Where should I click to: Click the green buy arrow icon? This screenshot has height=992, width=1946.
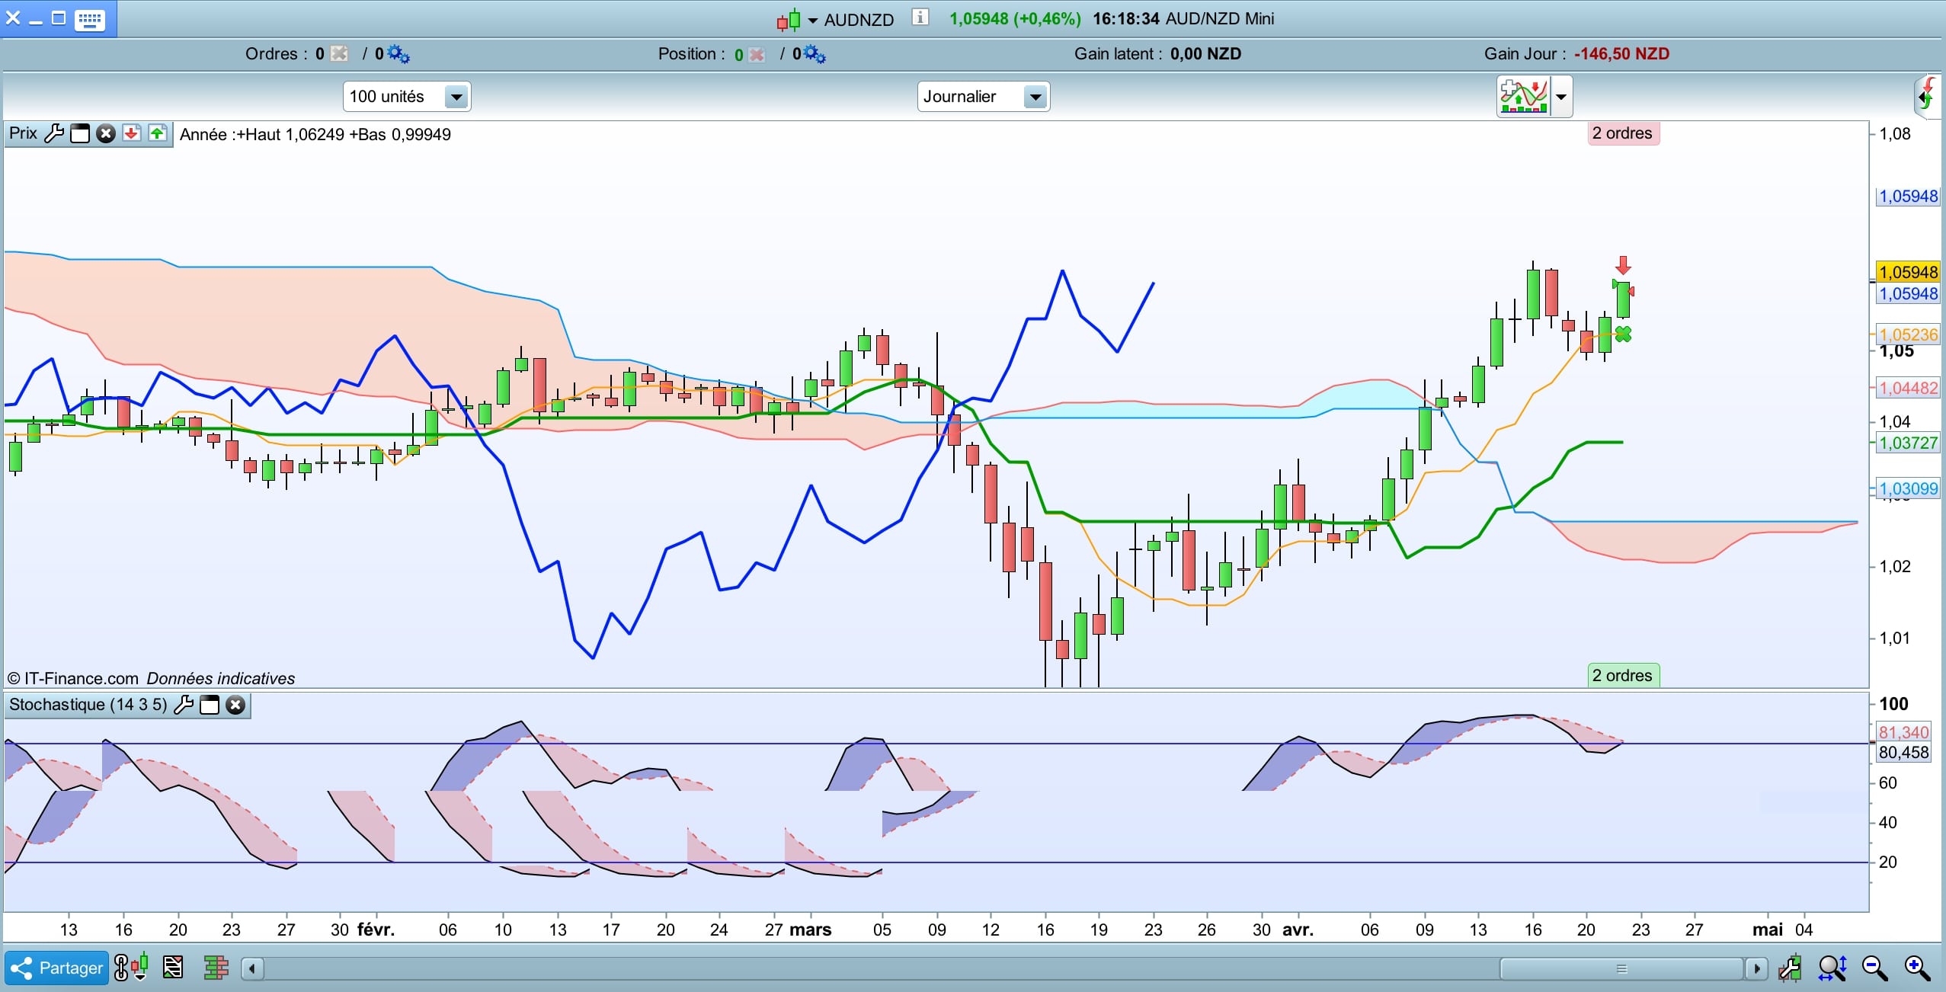click(157, 134)
